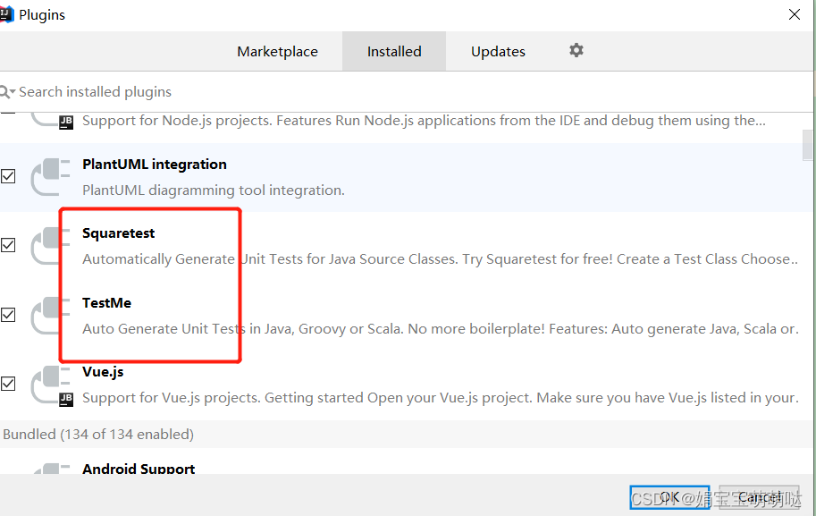Uncheck the Squaretest plugin checkbox

pos(8,245)
